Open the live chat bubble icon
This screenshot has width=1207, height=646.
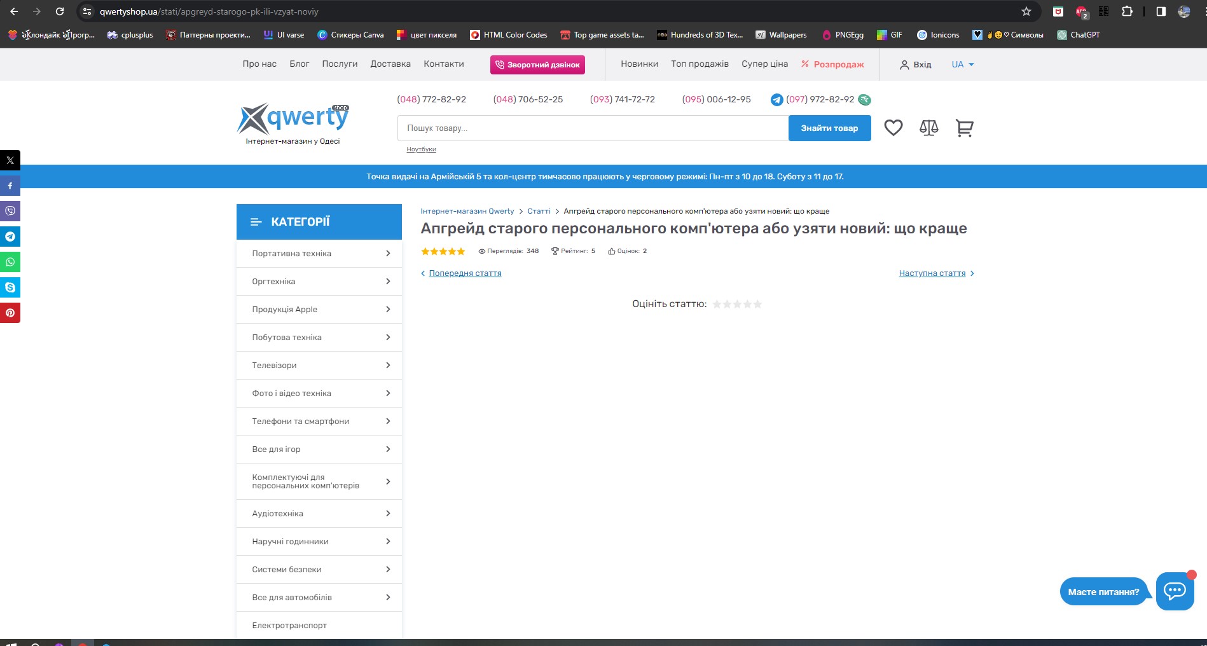click(x=1174, y=591)
